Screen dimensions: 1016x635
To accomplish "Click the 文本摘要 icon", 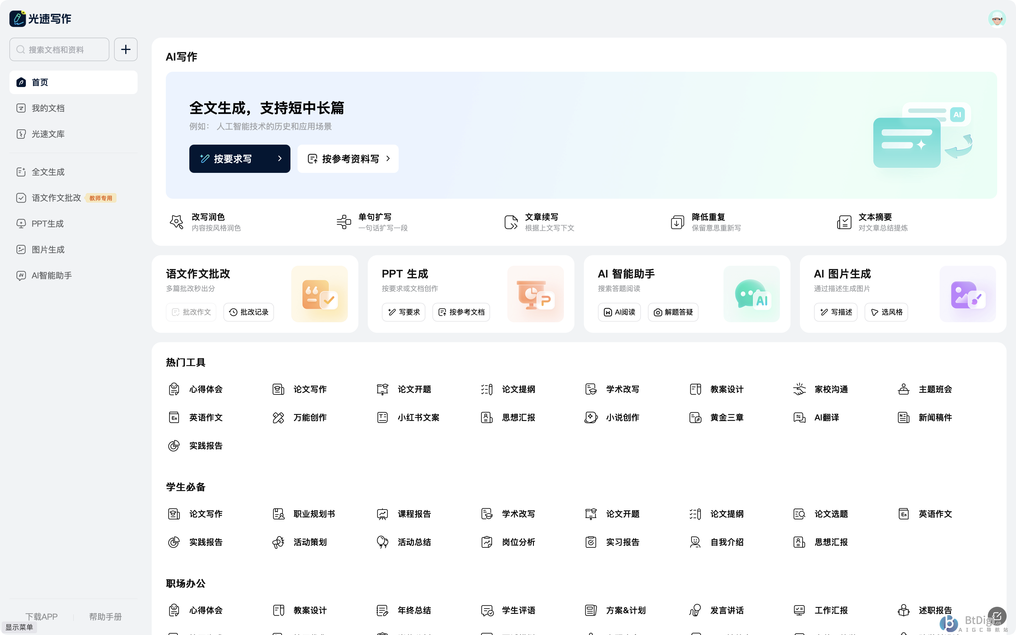I will [x=844, y=222].
